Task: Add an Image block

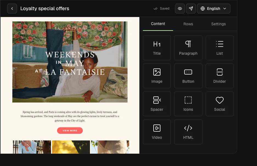Action: [157, 76]
